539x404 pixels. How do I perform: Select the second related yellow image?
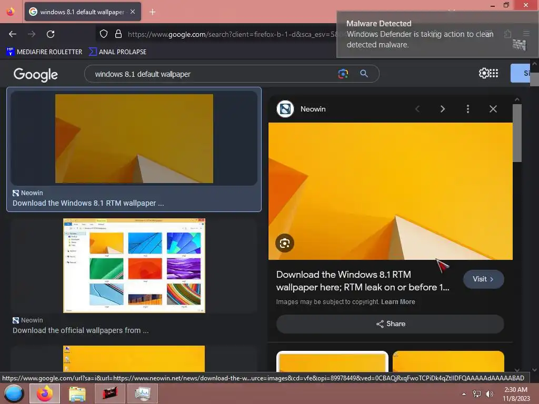click(x=448, y=361)
